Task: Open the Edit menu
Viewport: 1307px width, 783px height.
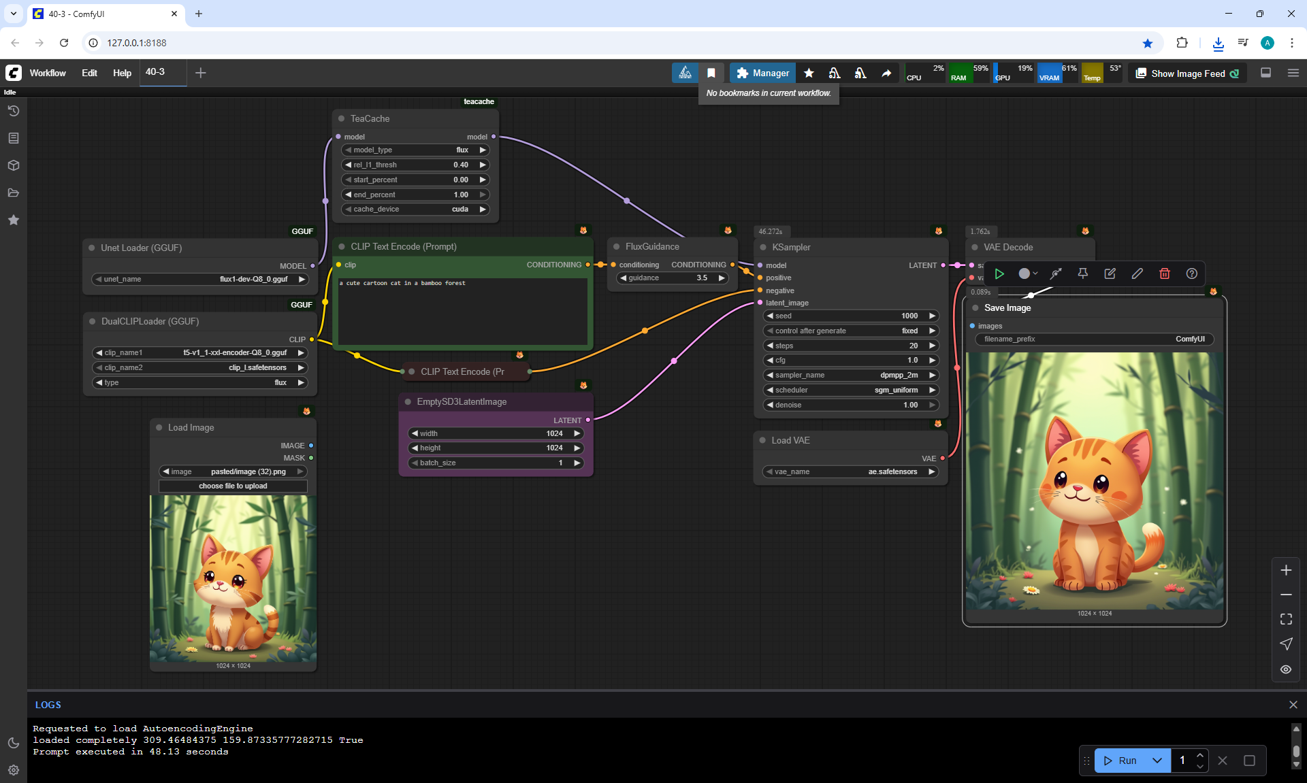Action: pyautogui.click(x=89, y=73)
